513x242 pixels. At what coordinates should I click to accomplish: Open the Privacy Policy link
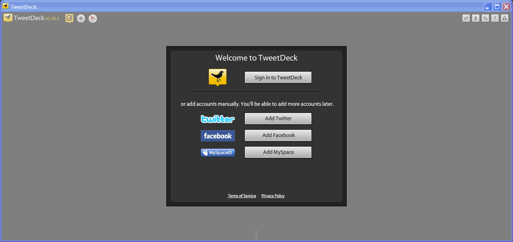click(x=273, y=196)
